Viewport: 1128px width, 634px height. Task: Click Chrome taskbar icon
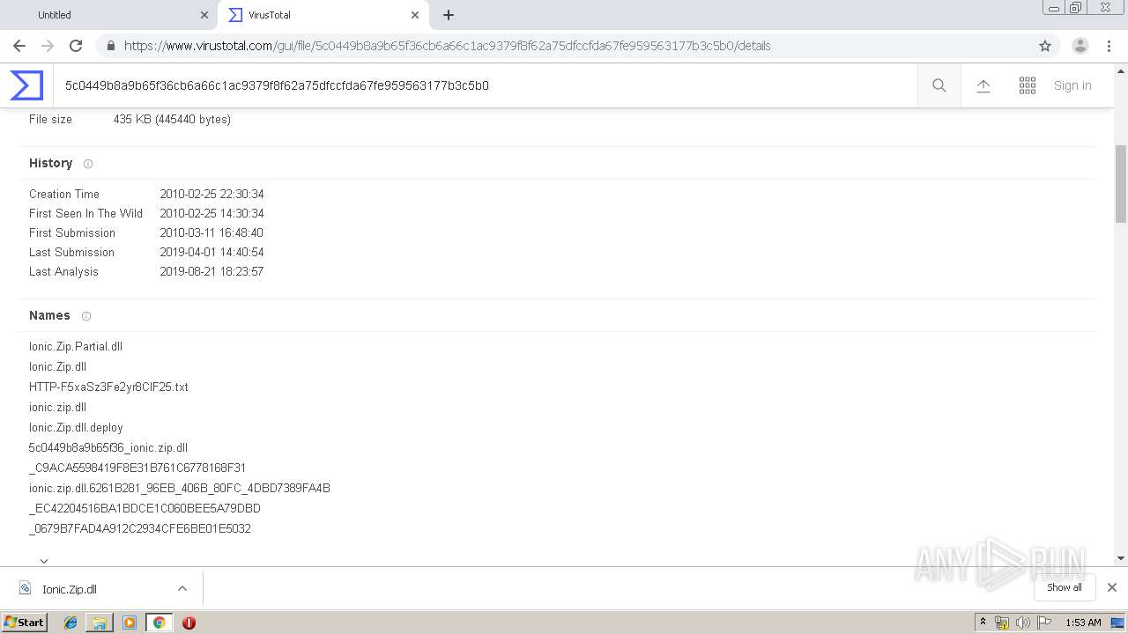159,623
